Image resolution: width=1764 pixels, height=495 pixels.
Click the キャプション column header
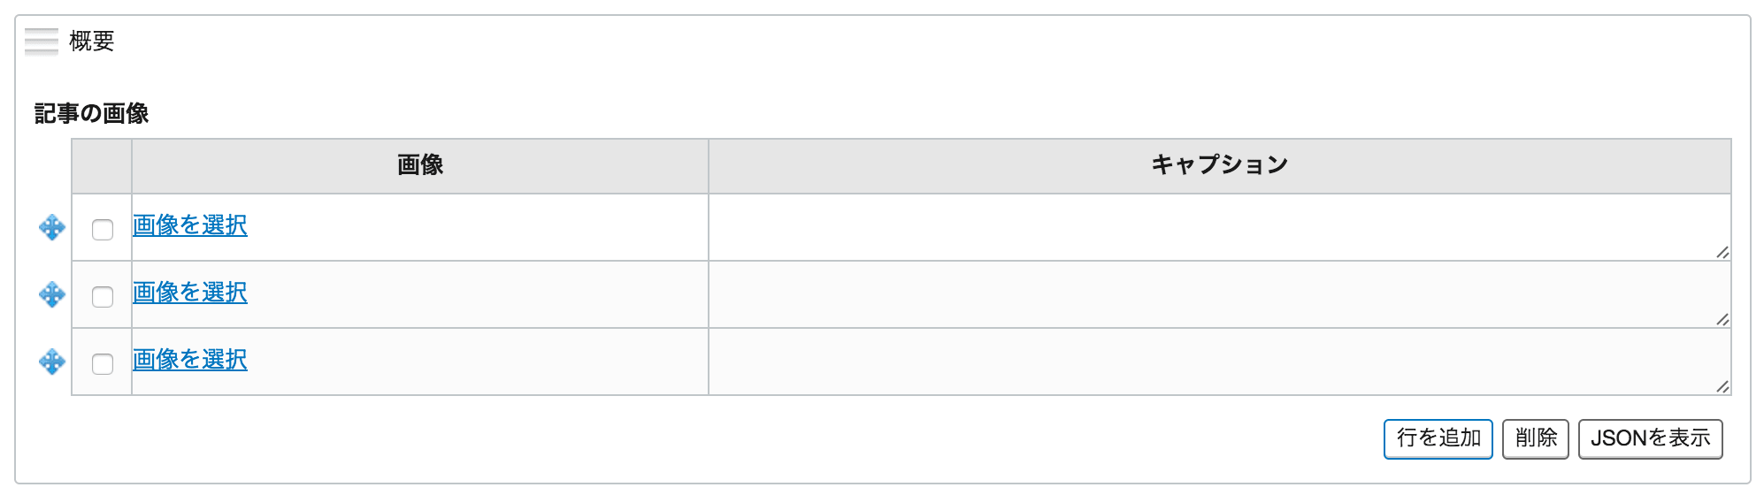1219,165
